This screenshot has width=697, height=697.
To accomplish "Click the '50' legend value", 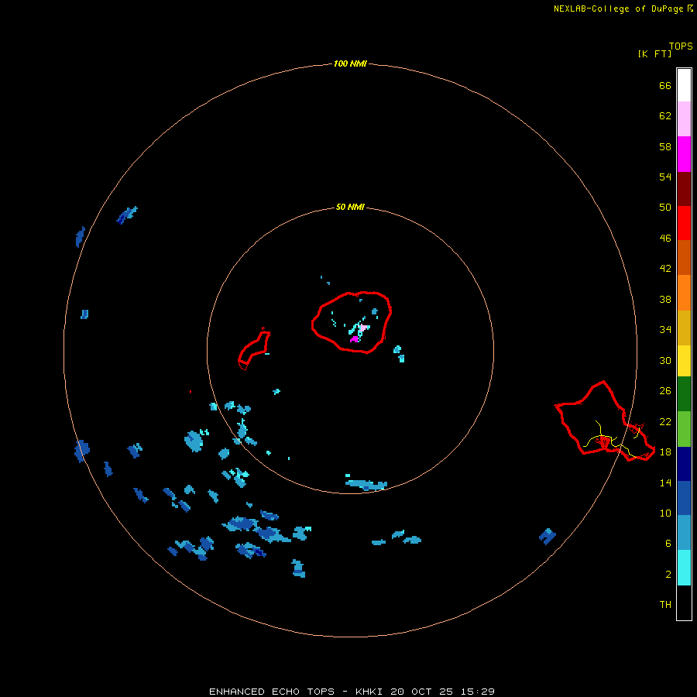I will click(665, 207).
